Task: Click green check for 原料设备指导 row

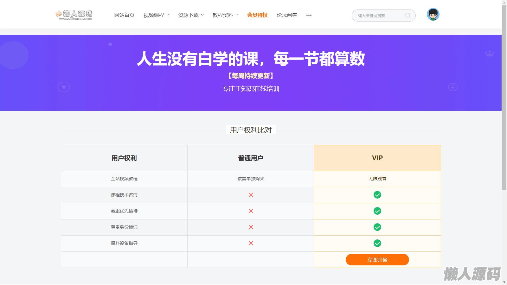Action: [x=377, y=243]
